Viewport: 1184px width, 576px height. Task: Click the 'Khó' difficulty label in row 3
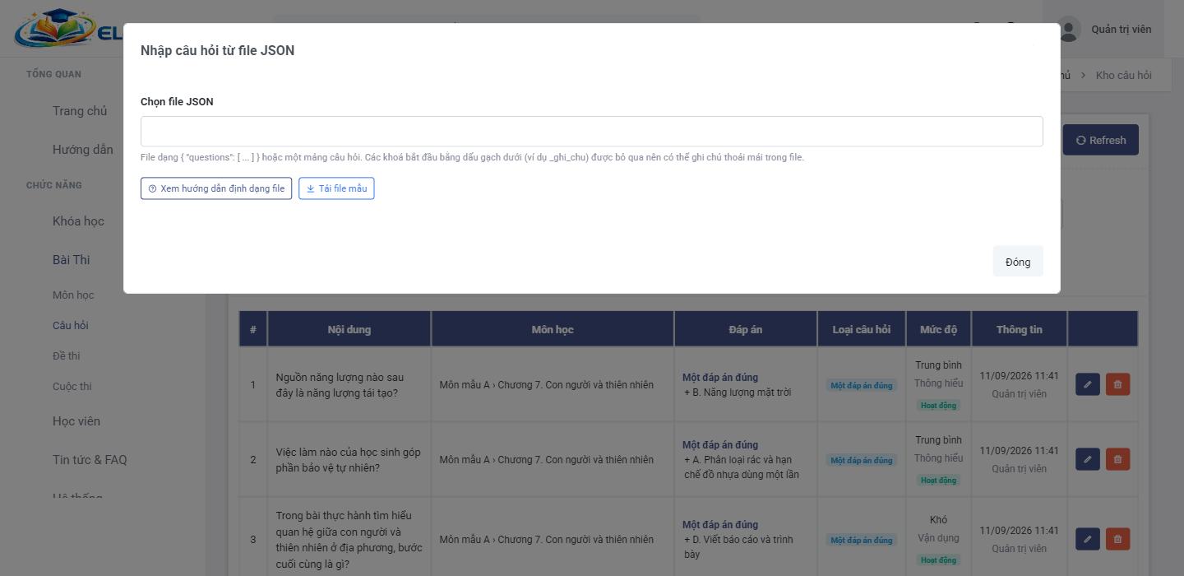pyautogui.click(x=938, y=520)
